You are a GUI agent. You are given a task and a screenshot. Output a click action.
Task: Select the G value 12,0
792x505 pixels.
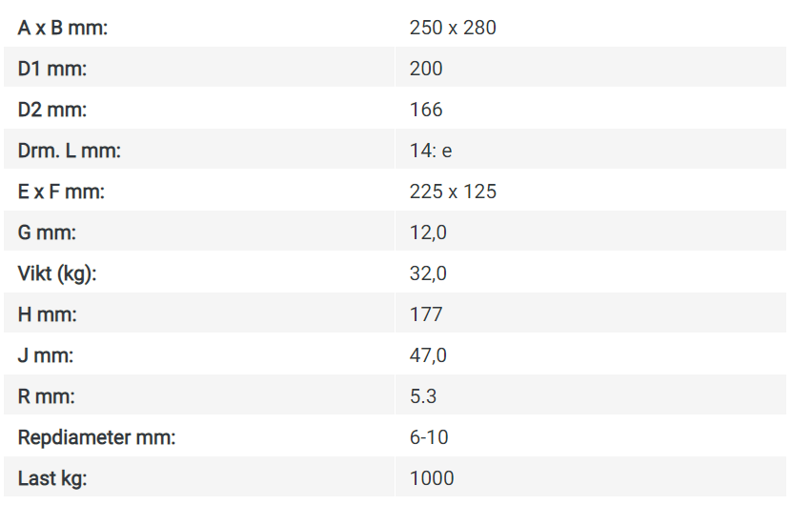coord(428,232)
